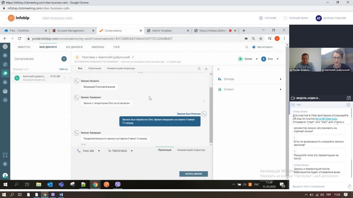Edit conversation title with pencil icon
This screenshot has height=198, width=353.
point(133,57)
